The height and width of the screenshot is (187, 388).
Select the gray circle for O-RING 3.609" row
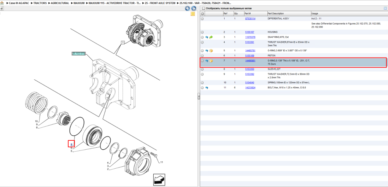click(x=203, y=51)
